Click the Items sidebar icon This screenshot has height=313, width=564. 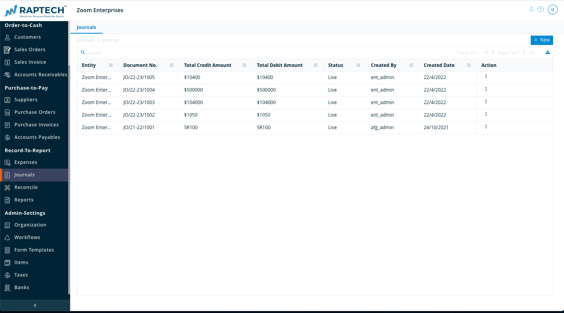click(7, 263)
